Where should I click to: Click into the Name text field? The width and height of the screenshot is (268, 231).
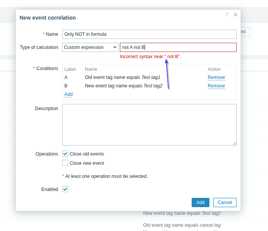149,34
